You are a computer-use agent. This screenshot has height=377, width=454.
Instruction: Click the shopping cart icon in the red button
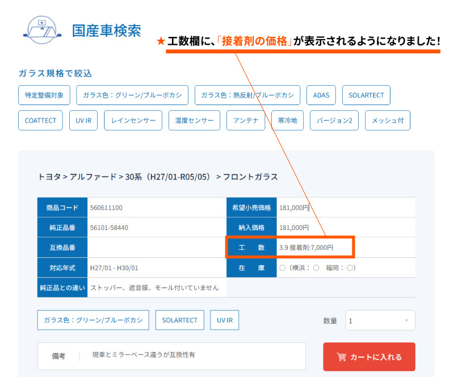(x=342, y=357)
